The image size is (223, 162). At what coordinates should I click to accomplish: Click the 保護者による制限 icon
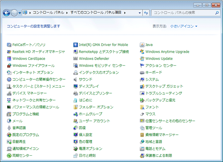tap(142, 156)
